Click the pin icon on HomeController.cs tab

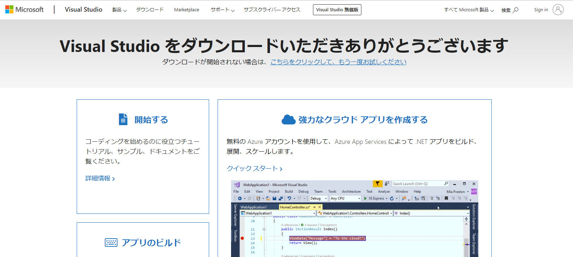(314, 207)
